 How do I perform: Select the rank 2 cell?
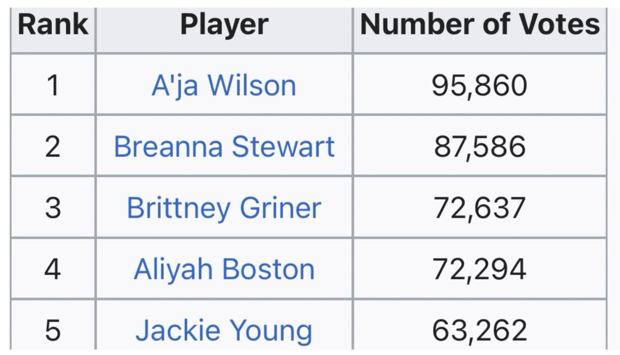pos(53,146)
